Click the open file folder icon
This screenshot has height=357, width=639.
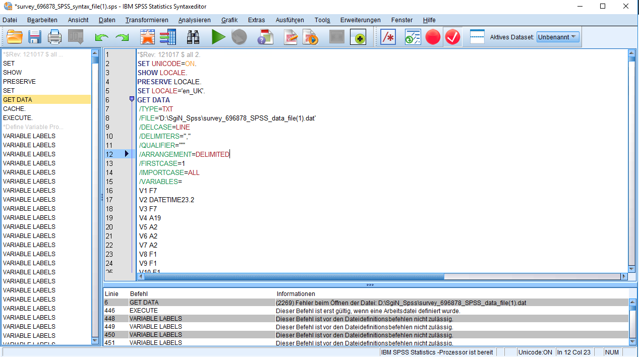15,37
